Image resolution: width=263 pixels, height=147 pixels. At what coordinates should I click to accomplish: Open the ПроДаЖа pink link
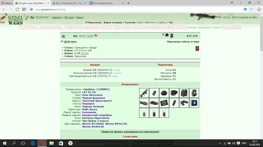coord(232,27)
